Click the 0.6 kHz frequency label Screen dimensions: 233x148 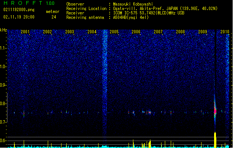(x=3, y=141)
